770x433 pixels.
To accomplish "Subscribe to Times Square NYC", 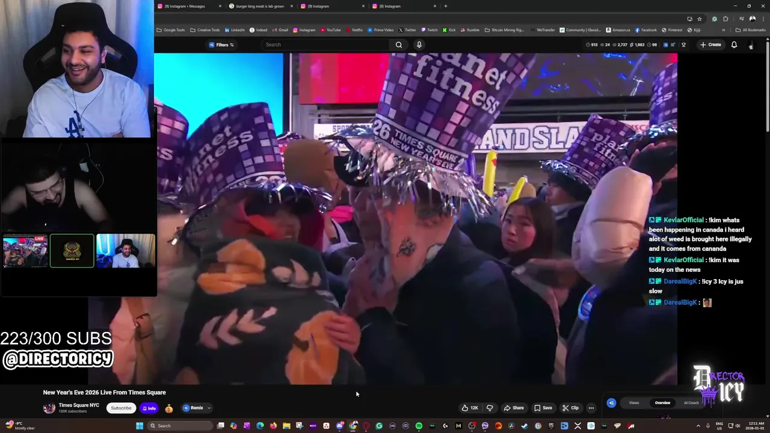I will click(x=121, y=408).
